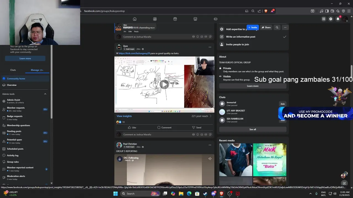Open Facebook notifications bell
353x198 pixels.
click(x=338, y=19)
